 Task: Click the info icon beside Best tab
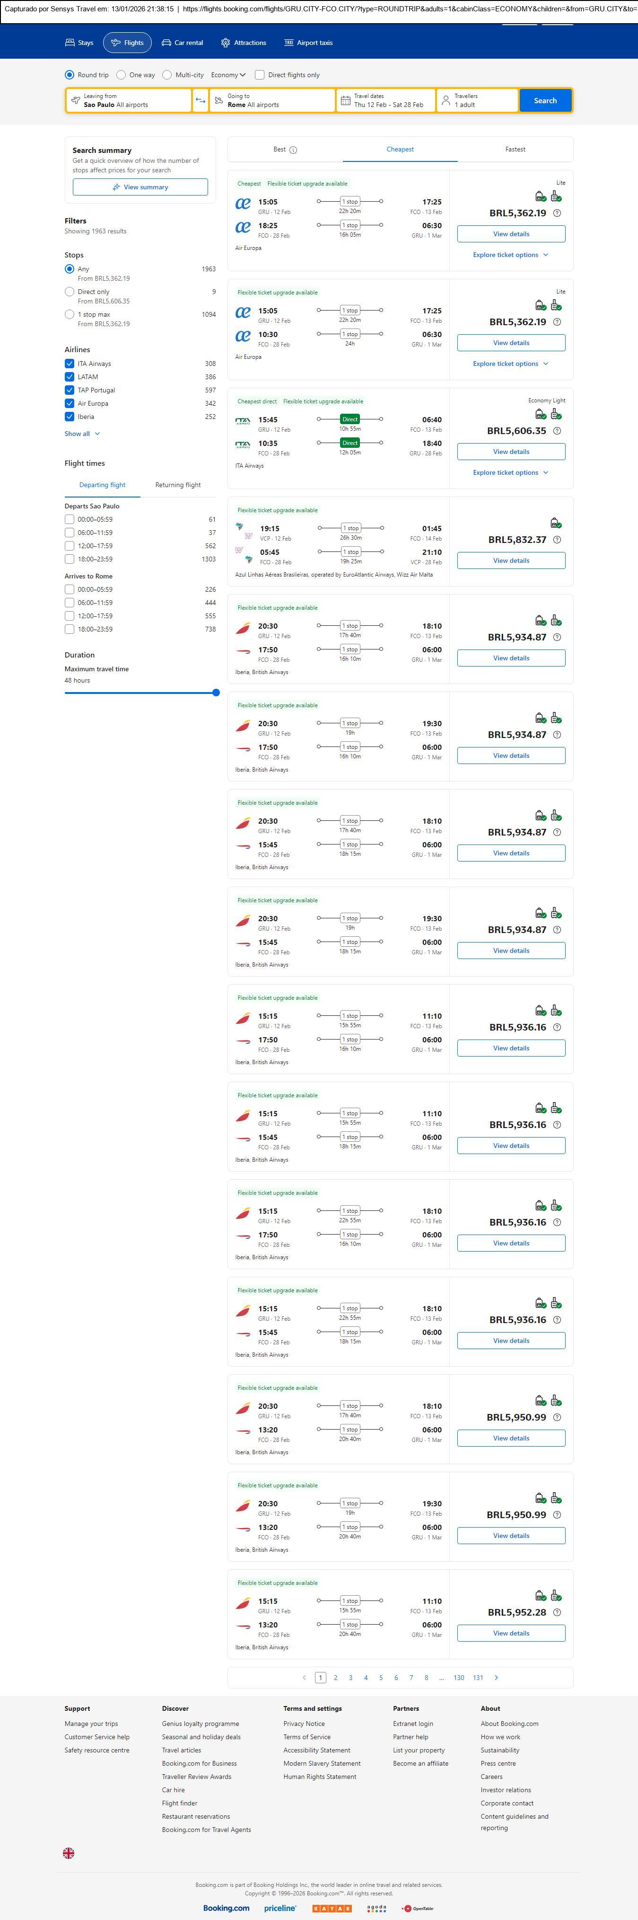pyautogui.click(x=293, y=150)
